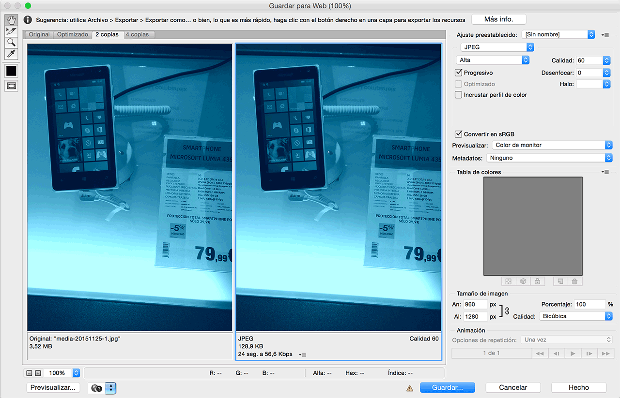Switch to the Optimizado tab
The height and width of the screenshot is (398, 620).
click(73, 34)
